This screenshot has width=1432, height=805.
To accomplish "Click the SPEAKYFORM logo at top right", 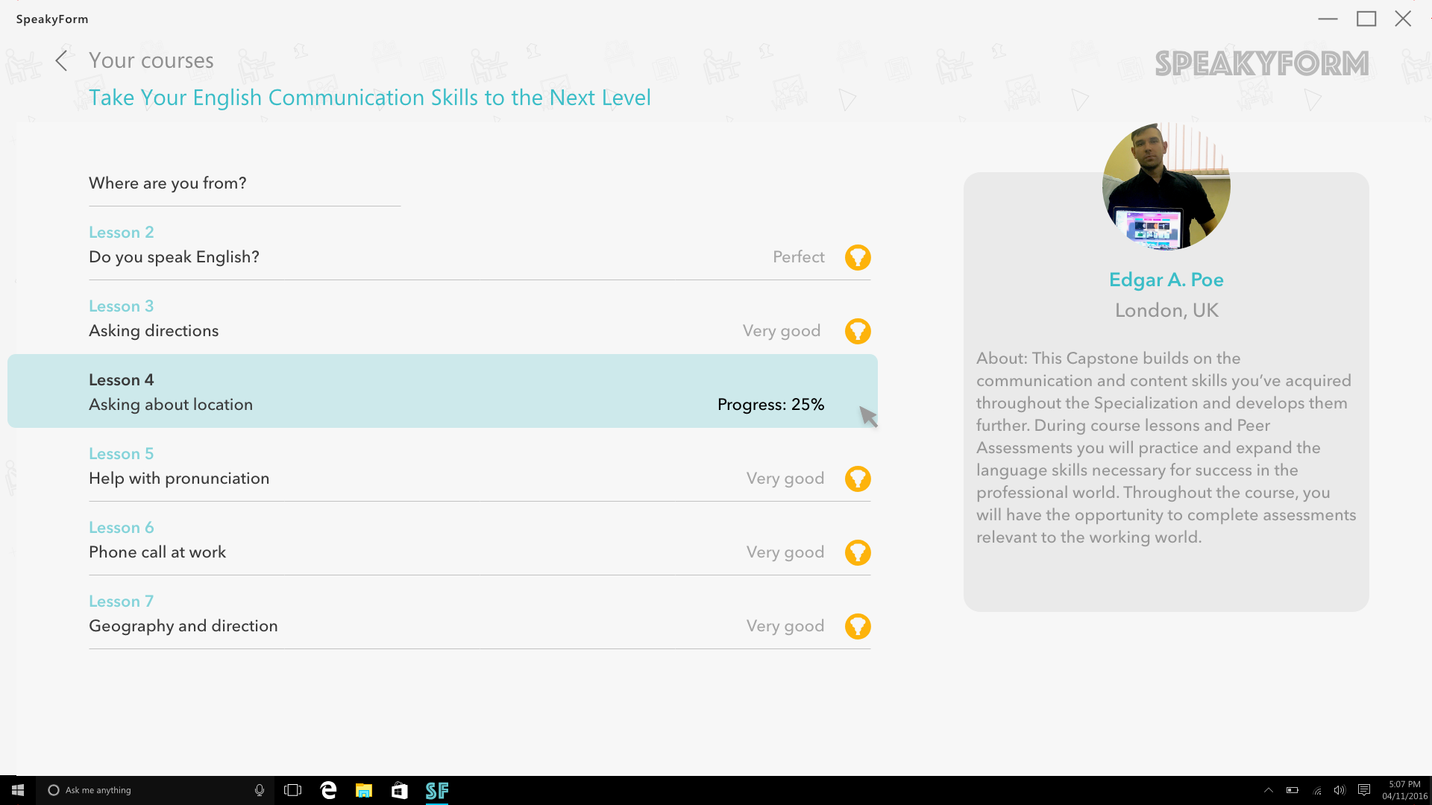I will tap(1262, 63).
